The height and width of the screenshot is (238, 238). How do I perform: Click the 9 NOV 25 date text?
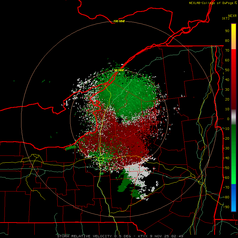tap(159, 236)
